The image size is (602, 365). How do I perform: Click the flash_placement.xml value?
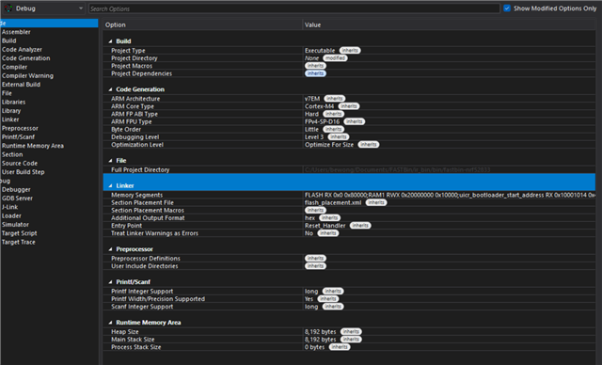pyautogui.click(x=333, y=202)
